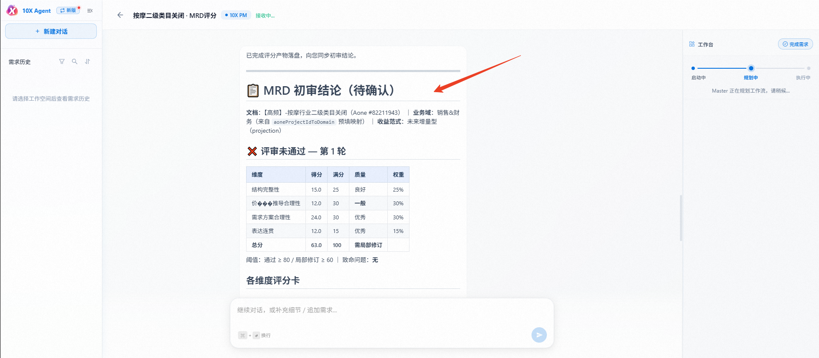Click the 满分 column header
The width and height of the screenshot is (819, 358).
[x=338, y=175]
